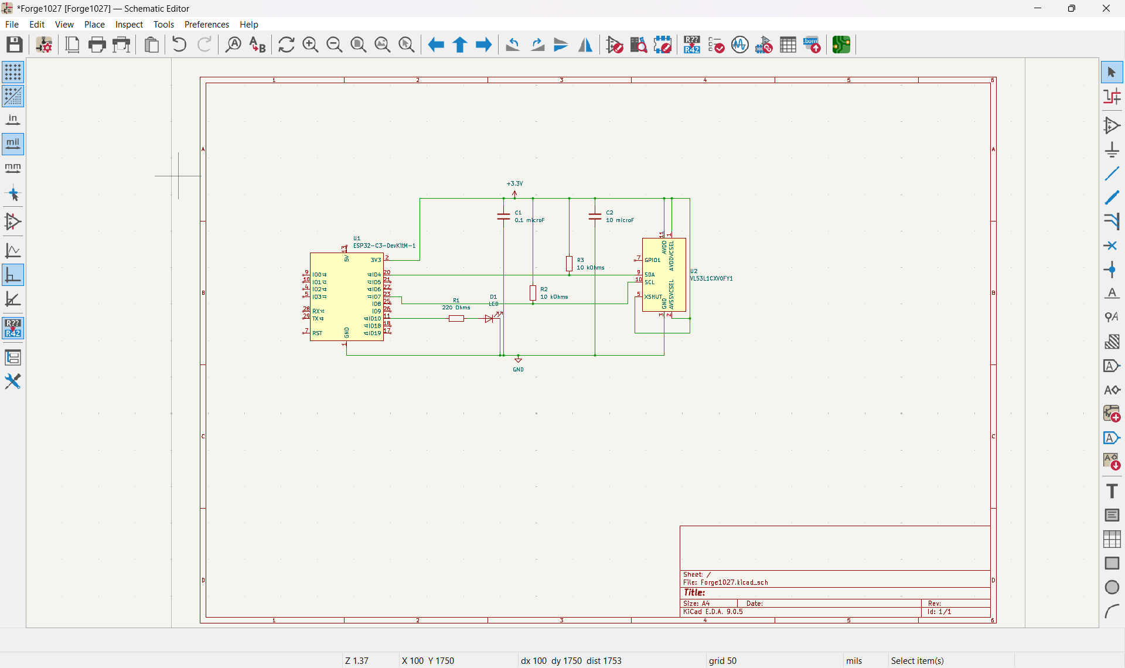
Task: Open the Preferences menu
Action: point(206,24)
